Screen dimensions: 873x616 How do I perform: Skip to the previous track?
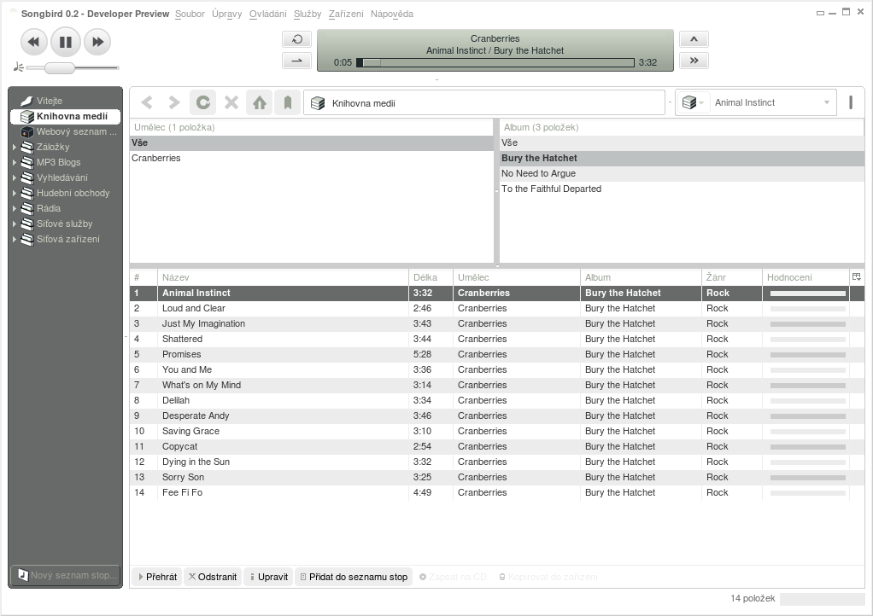pyautogui.click(x=33, y=42)
